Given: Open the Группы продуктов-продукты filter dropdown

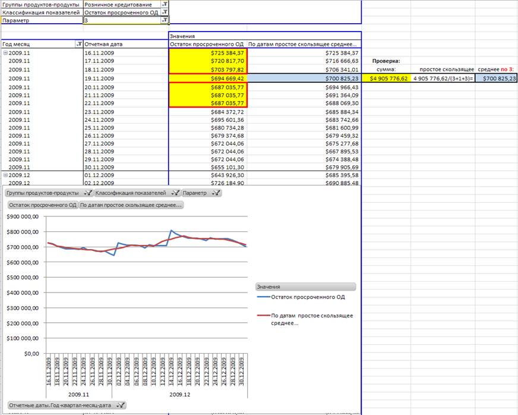Looking at the screenshot, I should coord(165,4).
